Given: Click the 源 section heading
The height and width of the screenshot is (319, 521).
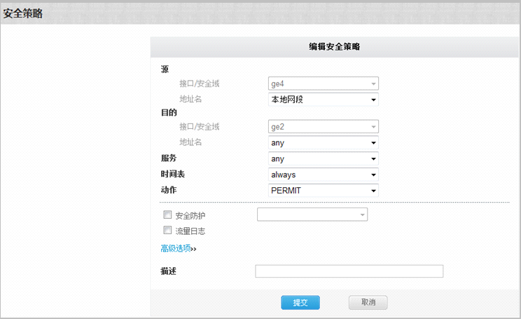Looking at the screenshot, I should pos(165,69).
